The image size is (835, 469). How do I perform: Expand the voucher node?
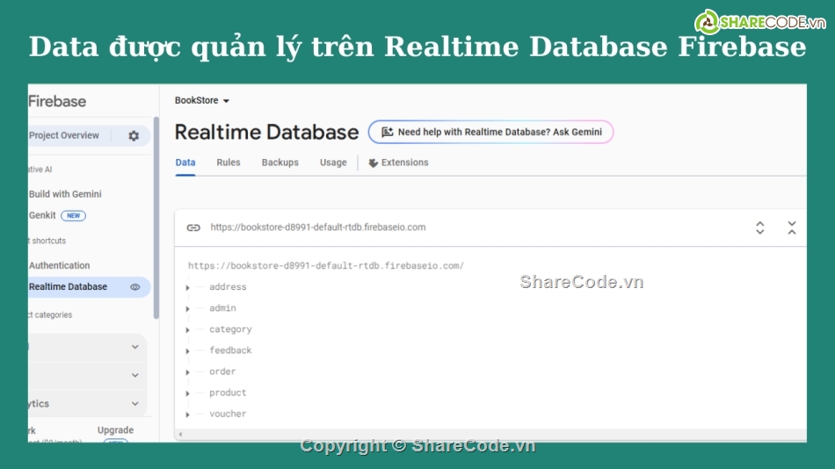coord(187,415)
